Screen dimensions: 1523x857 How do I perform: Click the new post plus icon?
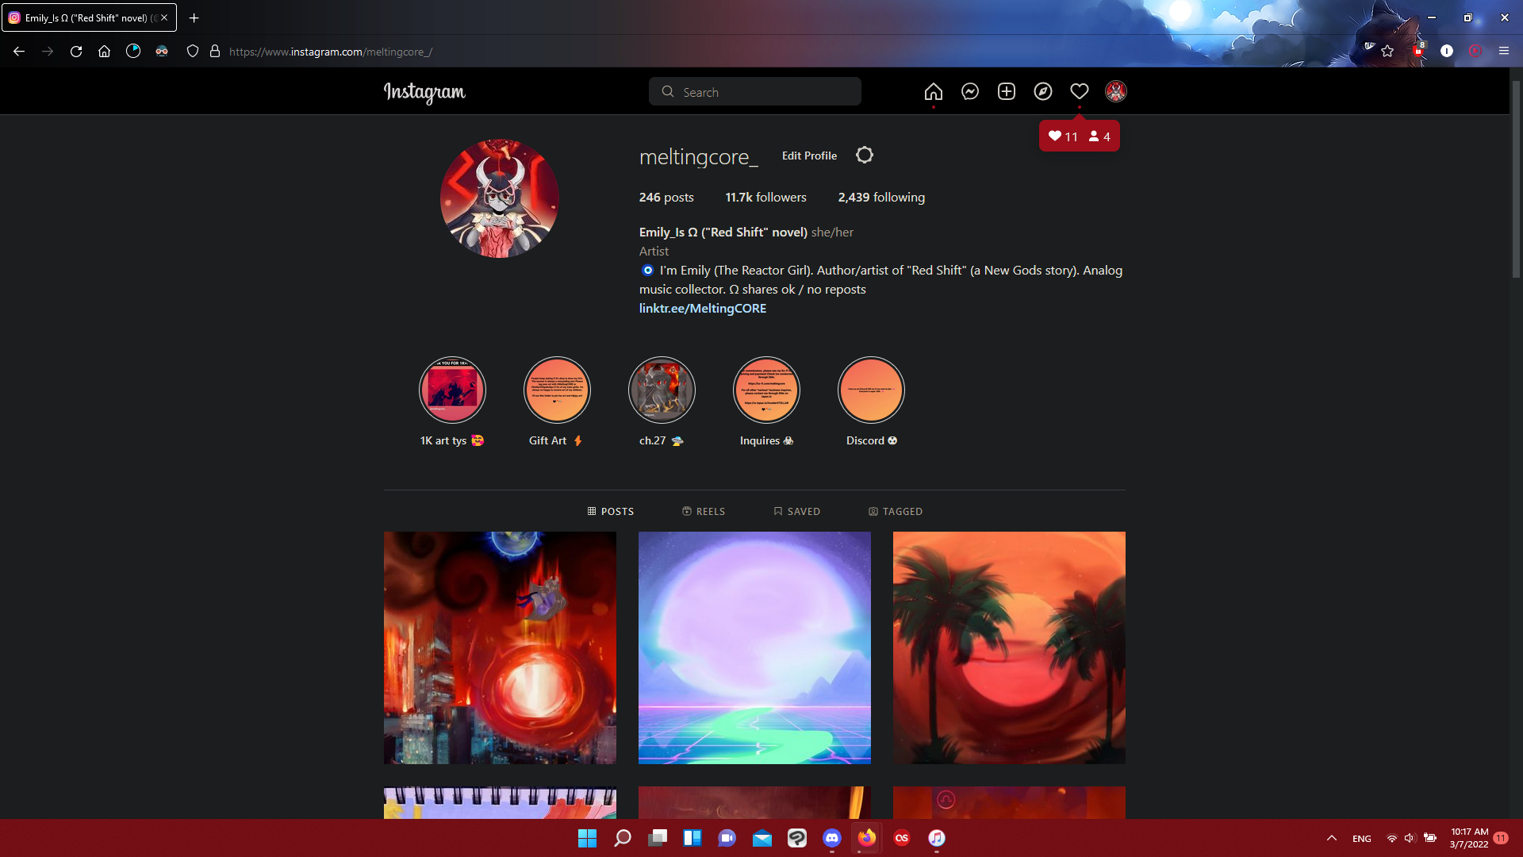1006,92
